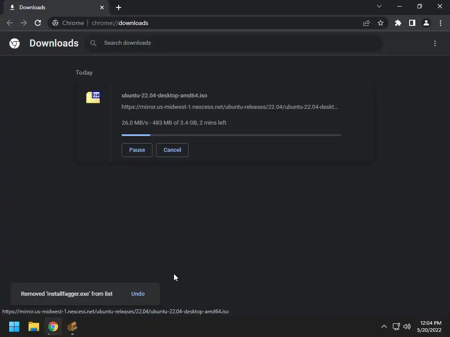Open the Windows Start menu
Screen dimensions: 450x337
click(14, 326)
